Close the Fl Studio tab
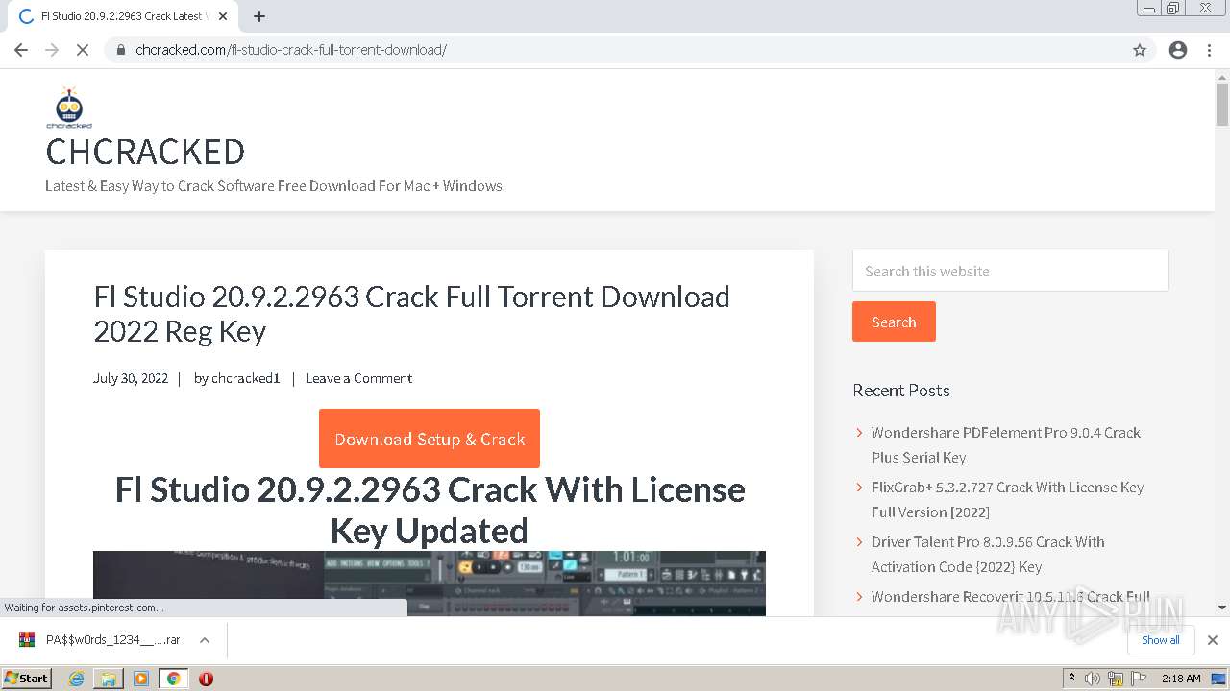This screenshot has width=1230, height=691. [222, 16]
